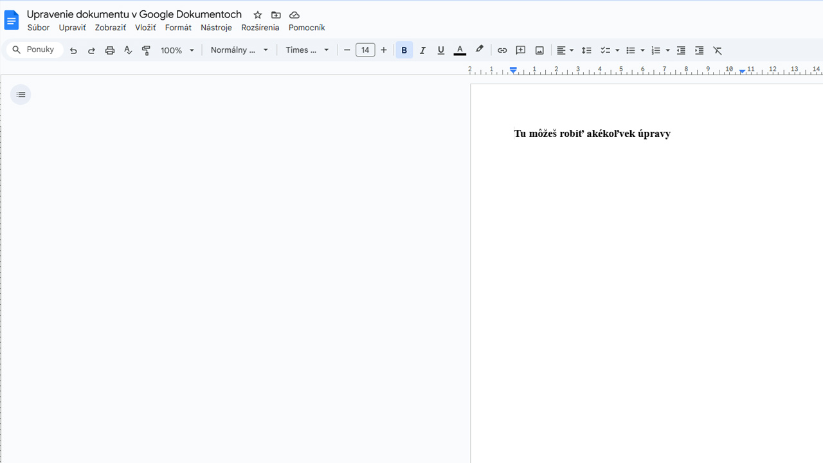Insert a checklist
This screenshot has width=823, height=463.
click(x=605, y=50)
